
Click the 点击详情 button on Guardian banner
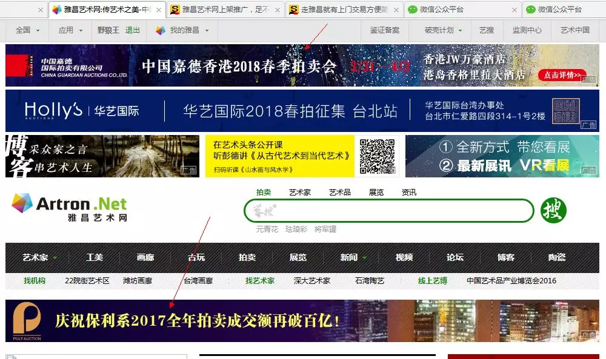click(562, 75)
